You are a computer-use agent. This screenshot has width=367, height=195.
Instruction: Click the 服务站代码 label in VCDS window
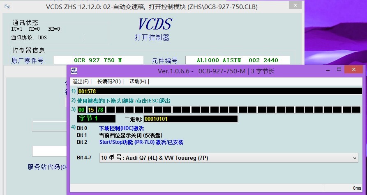coord(48,167)
